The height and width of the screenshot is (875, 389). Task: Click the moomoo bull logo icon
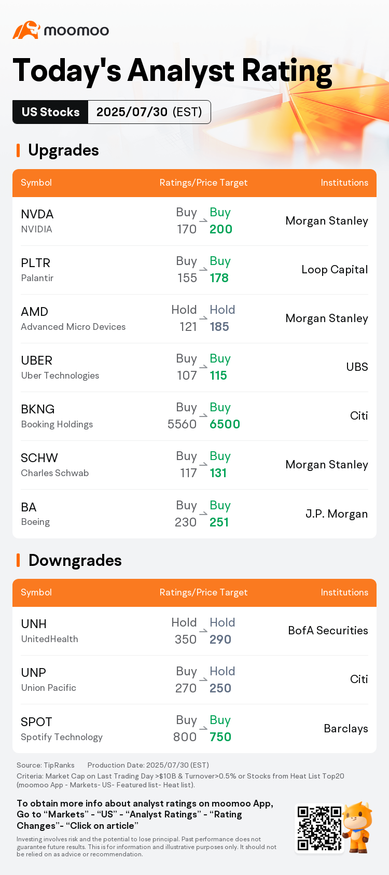pos(26,30)
